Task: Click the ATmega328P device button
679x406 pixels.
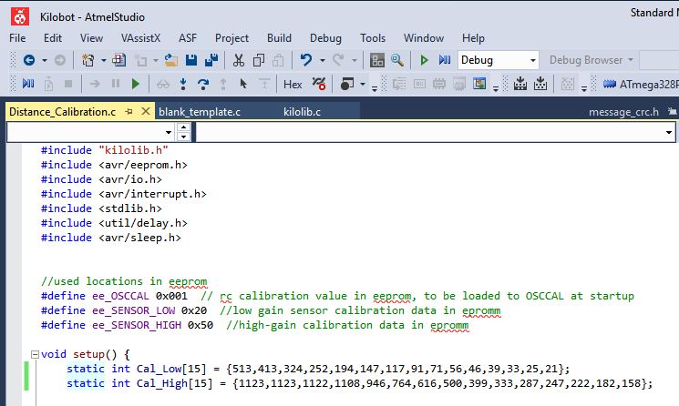Action: click(641, 84)
